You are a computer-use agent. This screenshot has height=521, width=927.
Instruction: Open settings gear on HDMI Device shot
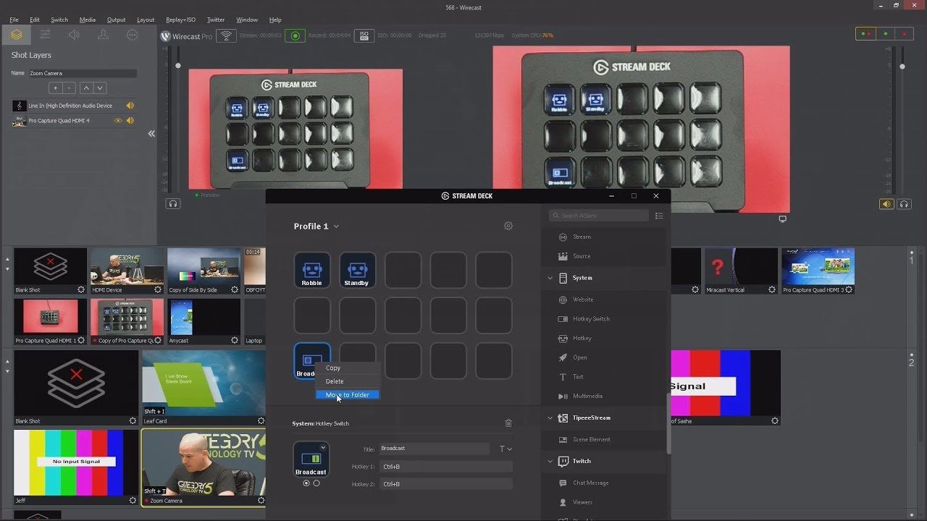(x=158, y=289)
